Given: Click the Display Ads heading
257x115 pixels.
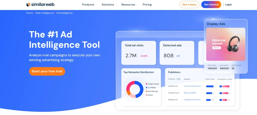Looking at the screenshot, I should (x=216, y=24).
